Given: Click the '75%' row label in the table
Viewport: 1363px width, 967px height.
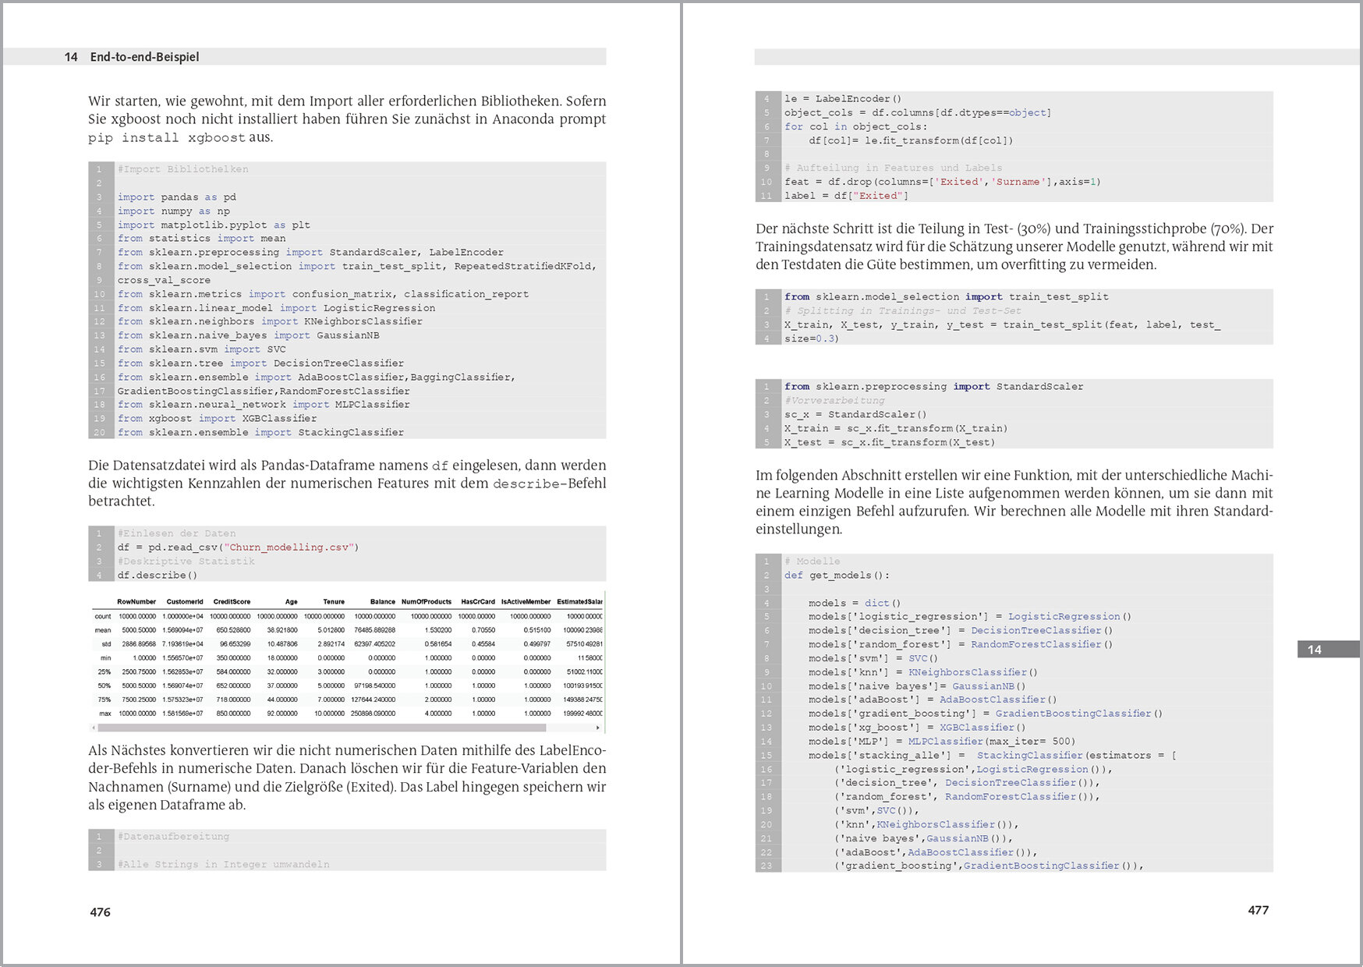Looking at the screenshot, I should [x=104, y=700].
